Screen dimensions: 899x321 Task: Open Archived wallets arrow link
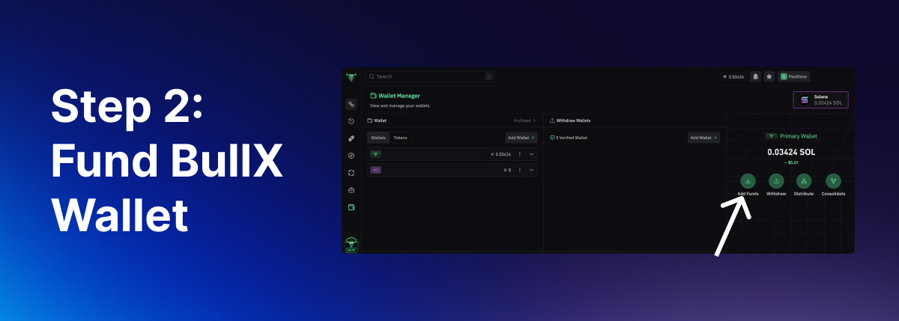click(525, 120)
